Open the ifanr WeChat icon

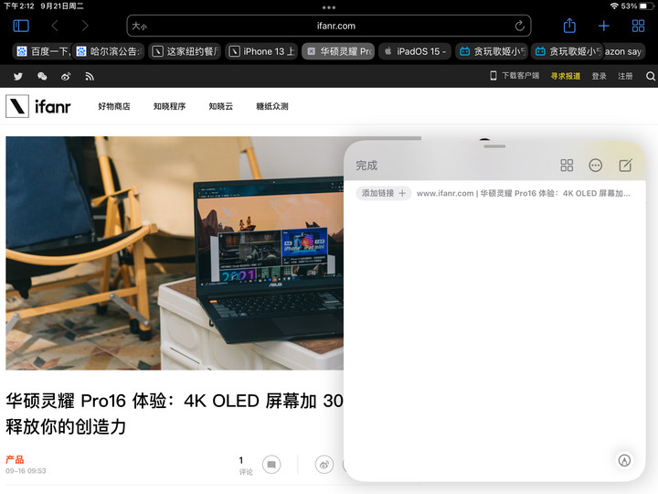point(42,77)
